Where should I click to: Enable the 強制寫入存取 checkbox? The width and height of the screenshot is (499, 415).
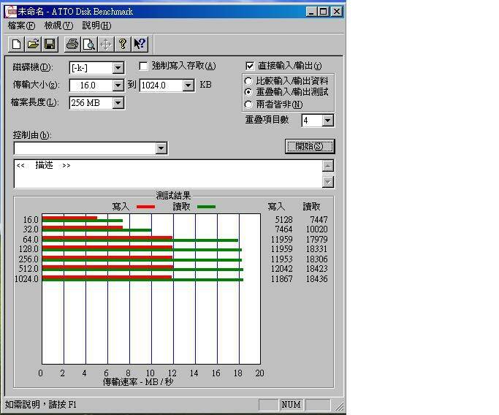point(144,66)
